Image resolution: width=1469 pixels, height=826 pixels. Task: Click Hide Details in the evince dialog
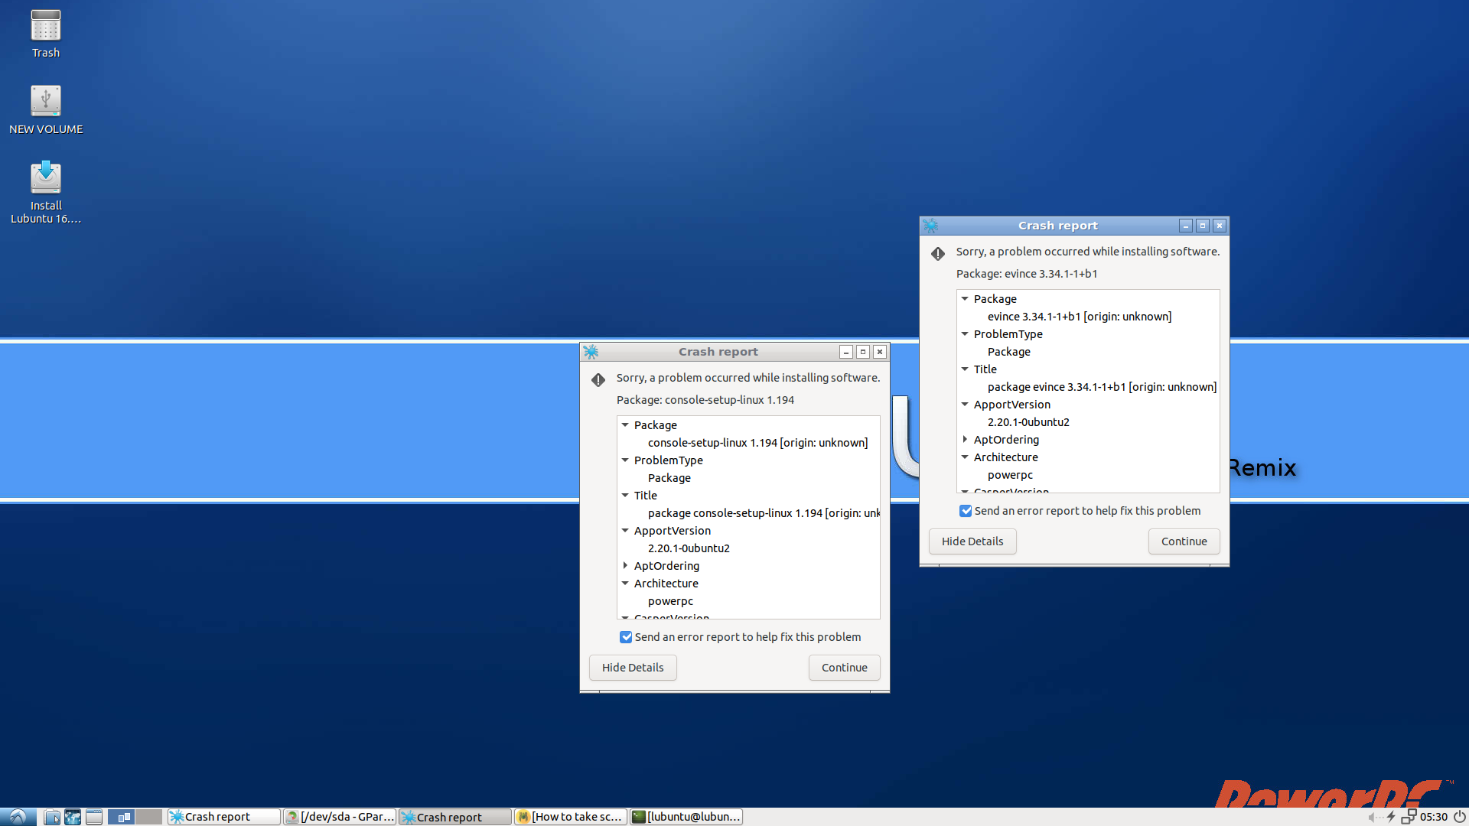coord(972,541)
